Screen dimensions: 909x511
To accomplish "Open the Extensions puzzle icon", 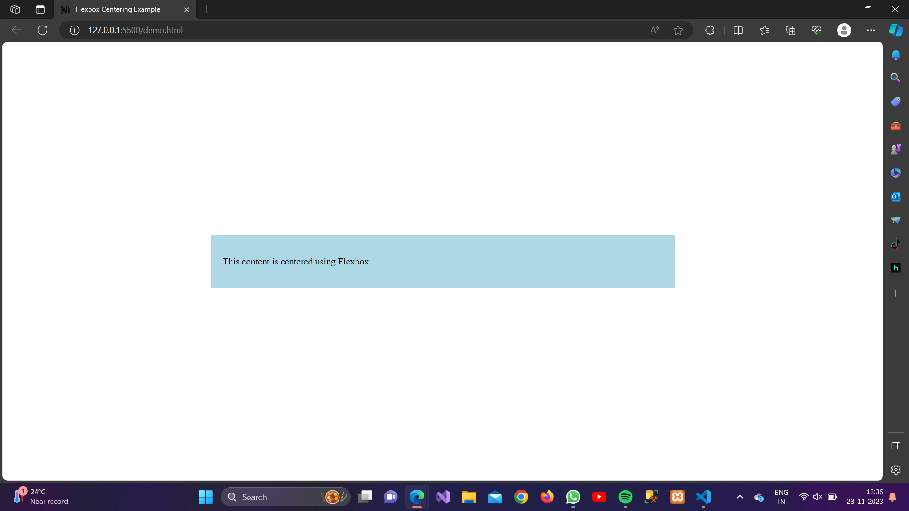I will coord(710,30).
